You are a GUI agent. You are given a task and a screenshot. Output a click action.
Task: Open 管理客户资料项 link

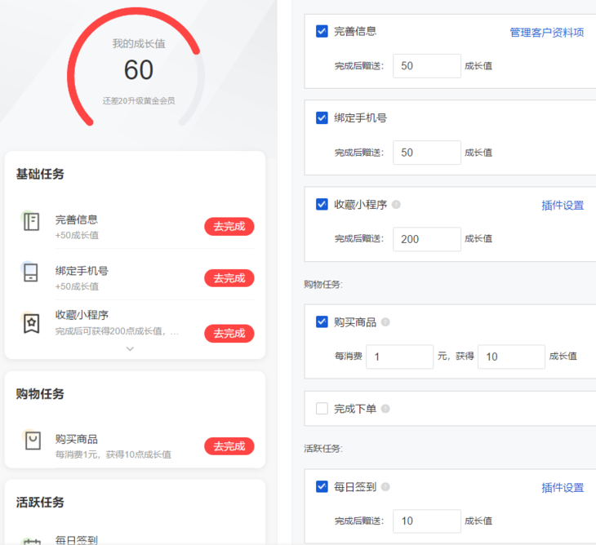tap(547, 33)
